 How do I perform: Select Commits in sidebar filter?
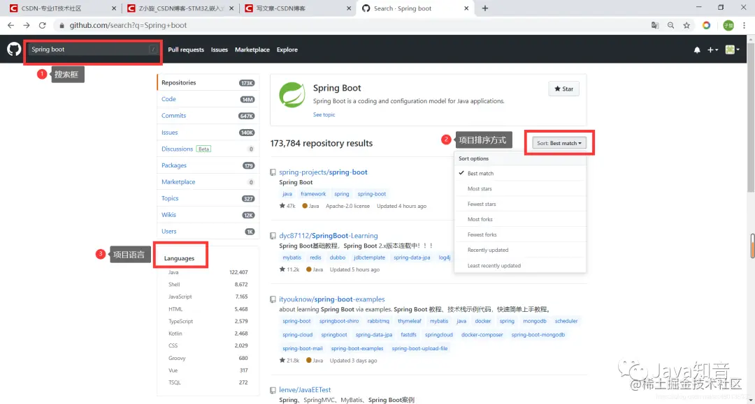click(x=208, y=116)
